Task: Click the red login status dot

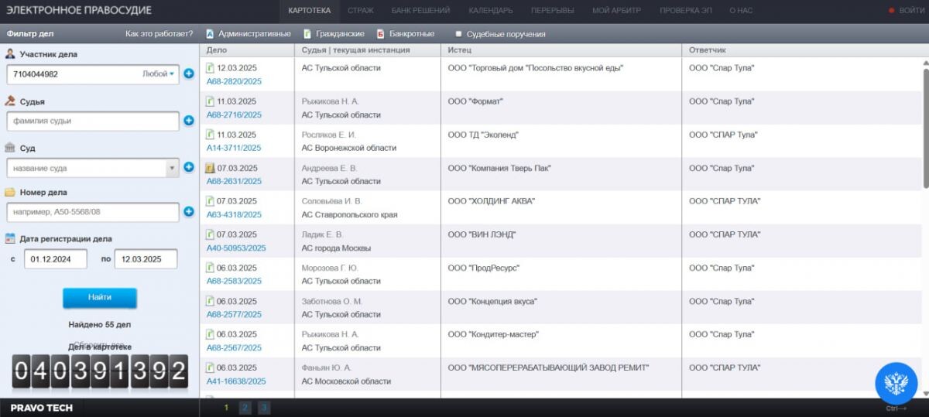Action: coord(892,11)
